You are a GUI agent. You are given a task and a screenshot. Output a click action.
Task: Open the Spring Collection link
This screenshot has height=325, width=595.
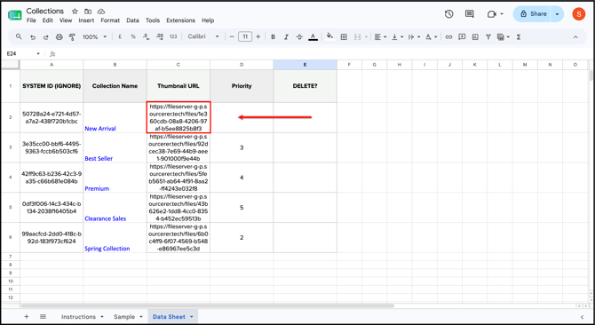pyautogui.click(x=107, y=249)
